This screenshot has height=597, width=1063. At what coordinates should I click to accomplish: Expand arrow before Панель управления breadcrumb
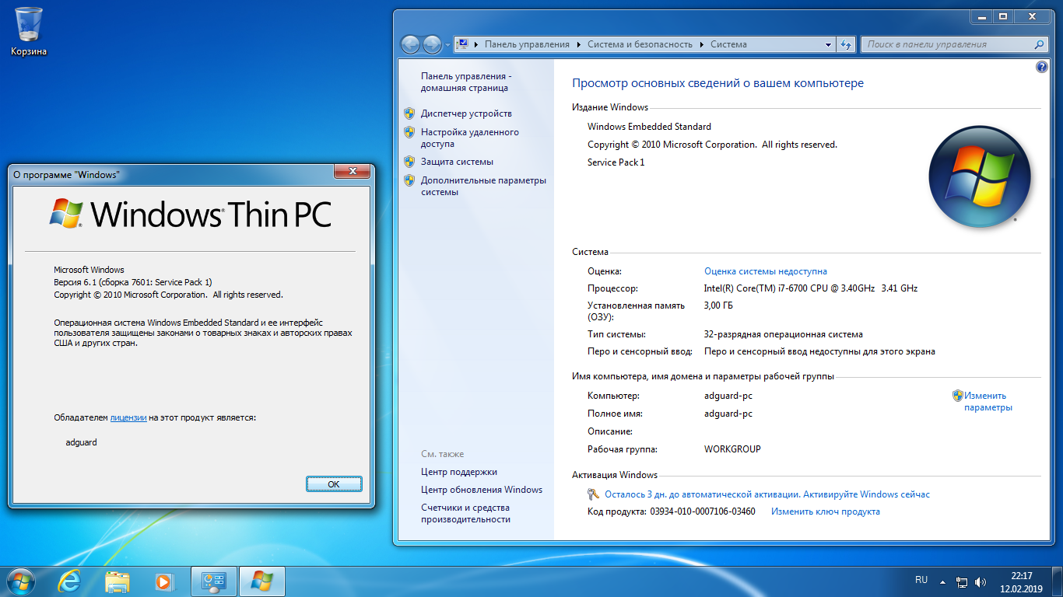click(x=475, y=44)
